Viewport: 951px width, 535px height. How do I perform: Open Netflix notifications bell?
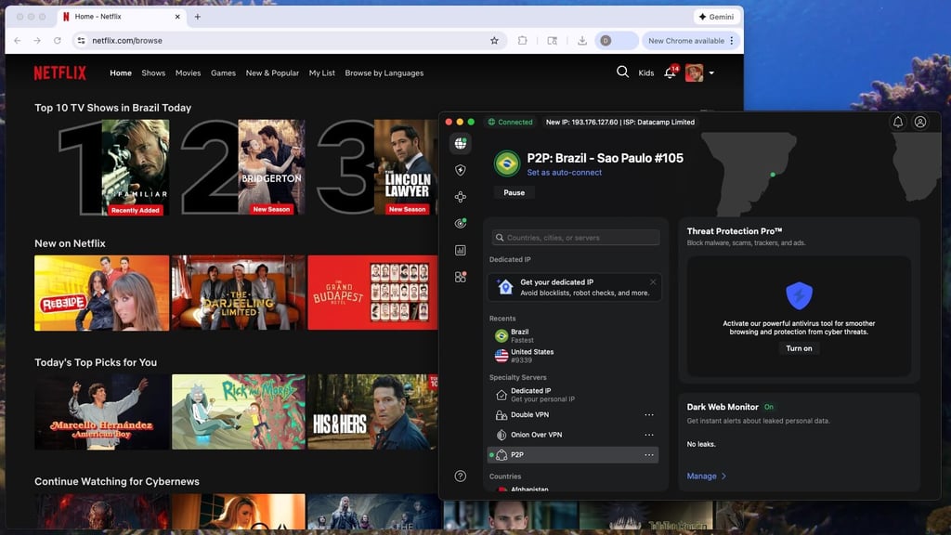tap(670, 72)
